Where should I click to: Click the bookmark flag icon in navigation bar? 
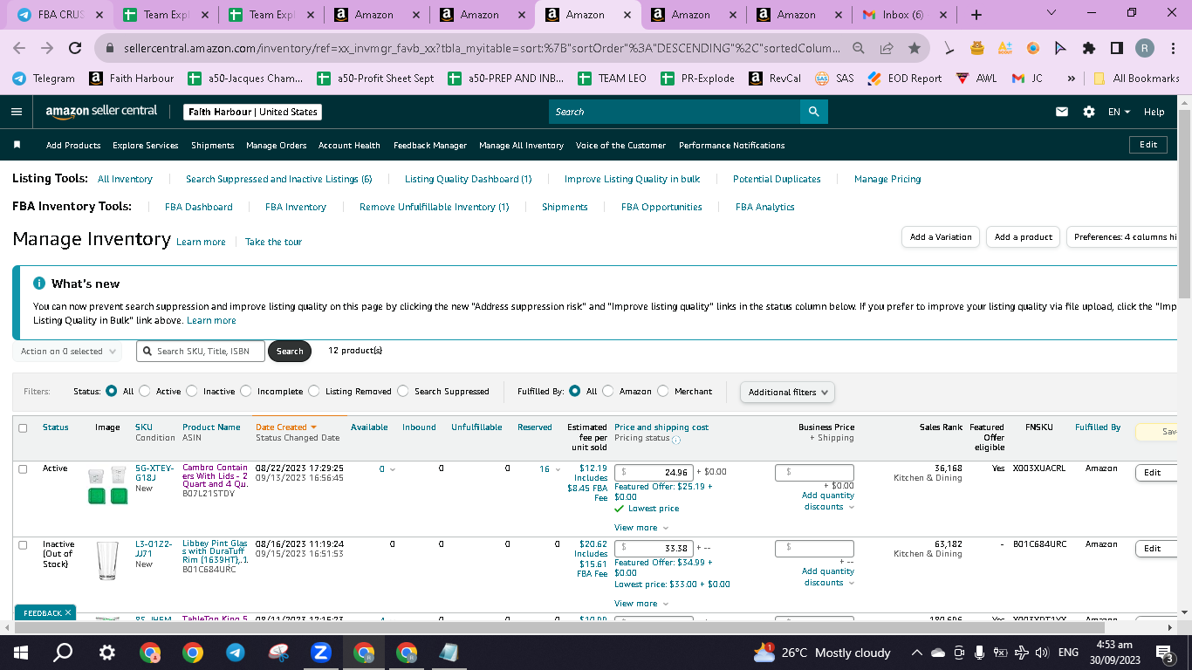click(x=17, y=145)
